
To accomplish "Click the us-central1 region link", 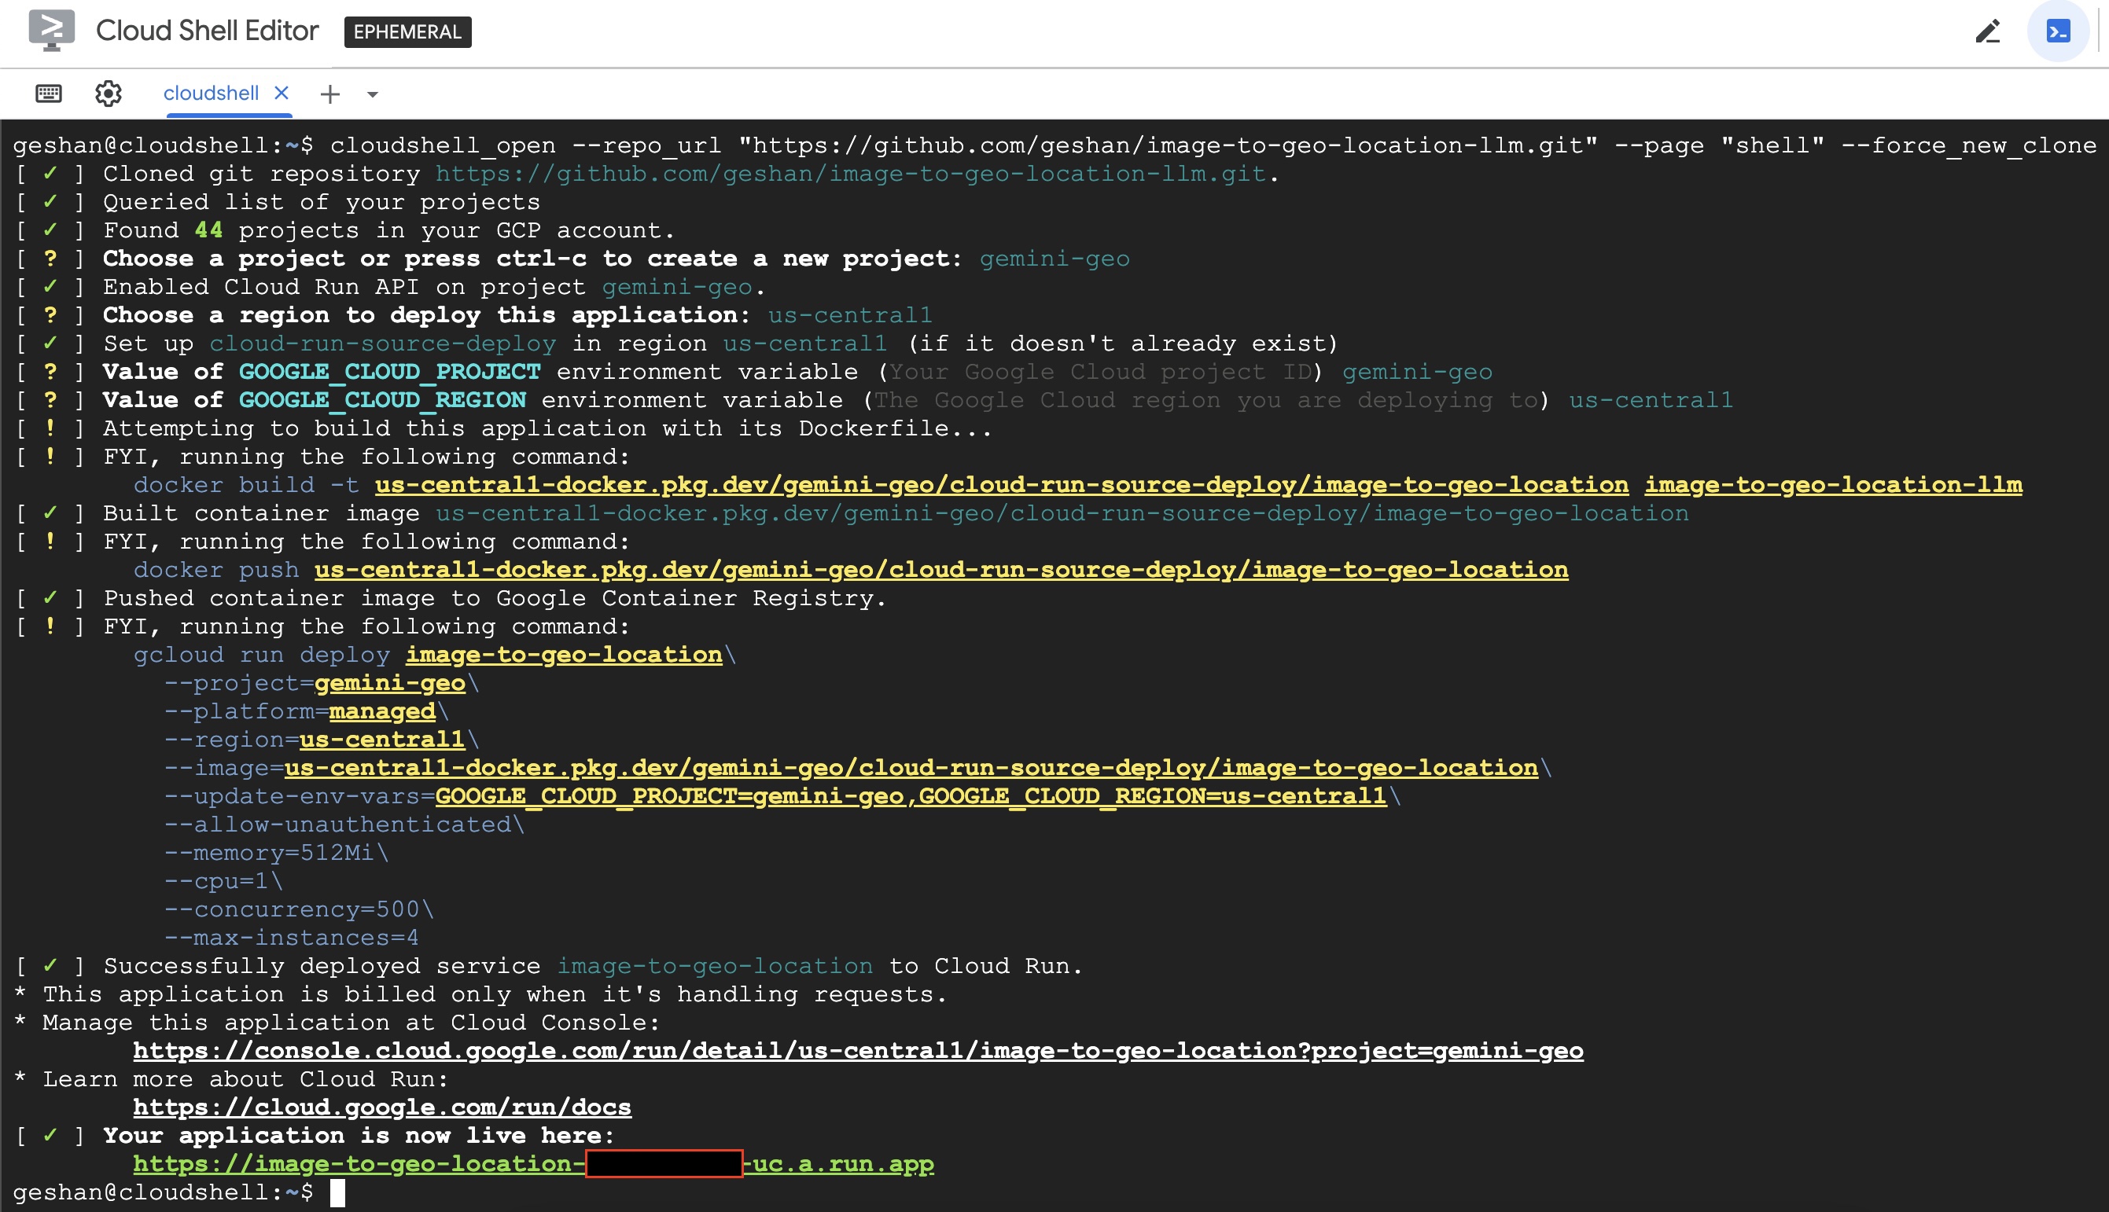I will (381, 738).
